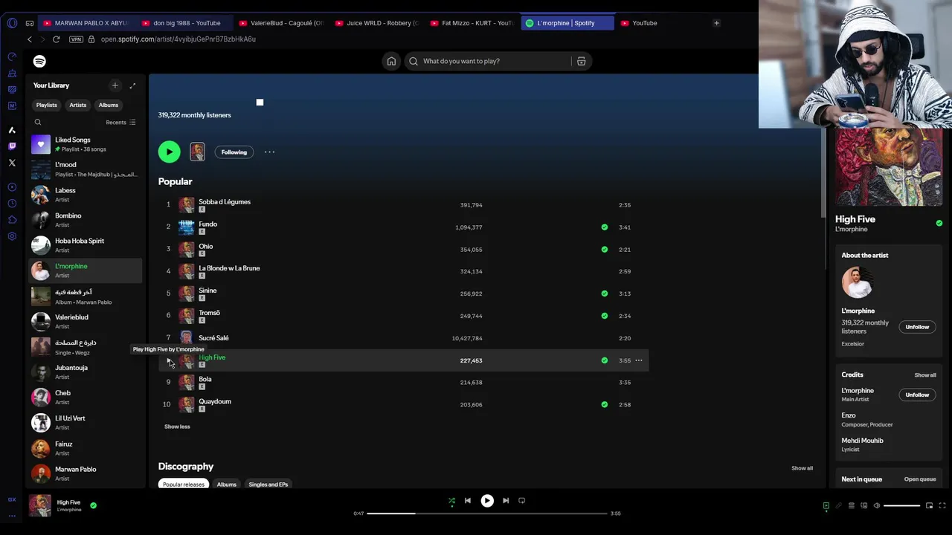This screenshot has width=952, height=535.
Task: Click the magnifier icon in Spotify search bar
Action: coord(414,61)
